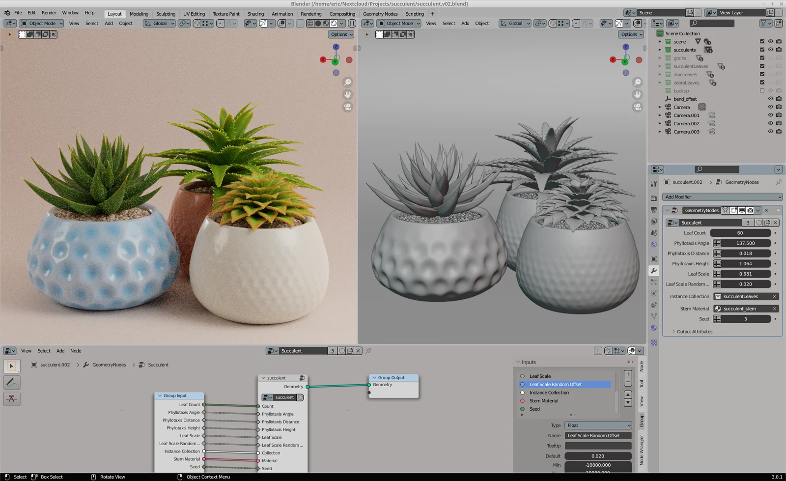Collapse the Group Output node header
Viewport: 786px width, 481px height.
pyautogui.click(x=375, y=377)
